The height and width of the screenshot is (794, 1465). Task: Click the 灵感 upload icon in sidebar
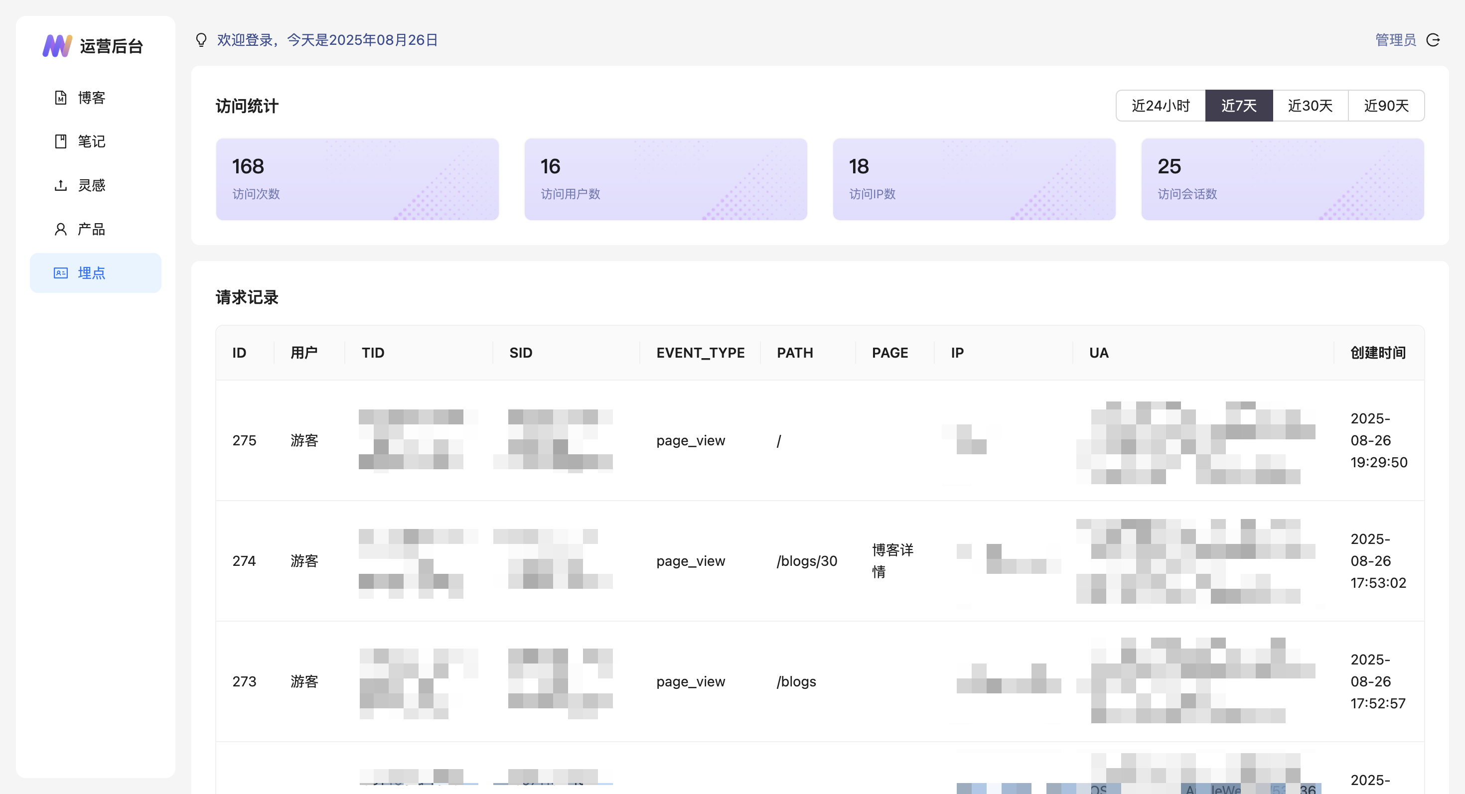(x=60, y=185)
